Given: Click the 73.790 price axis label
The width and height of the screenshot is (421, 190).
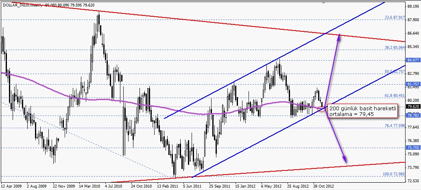Looking at the screenshot, I should [413, 167].
